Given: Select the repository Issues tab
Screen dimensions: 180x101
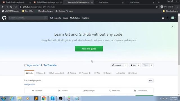Looking at the screenshot, I should click(41, 73).
